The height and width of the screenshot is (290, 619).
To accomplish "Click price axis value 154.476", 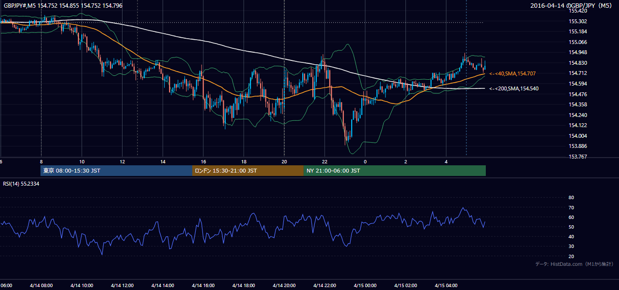I will [x=578, y=94].
